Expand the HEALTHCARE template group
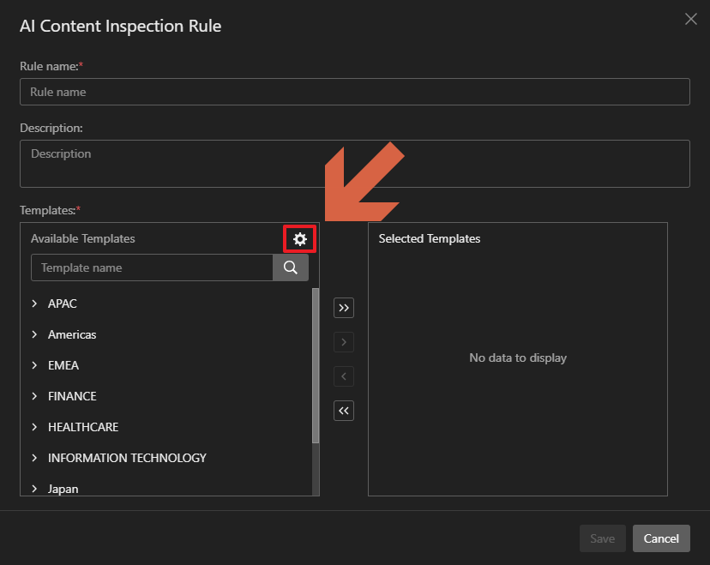 pos(35,427)
